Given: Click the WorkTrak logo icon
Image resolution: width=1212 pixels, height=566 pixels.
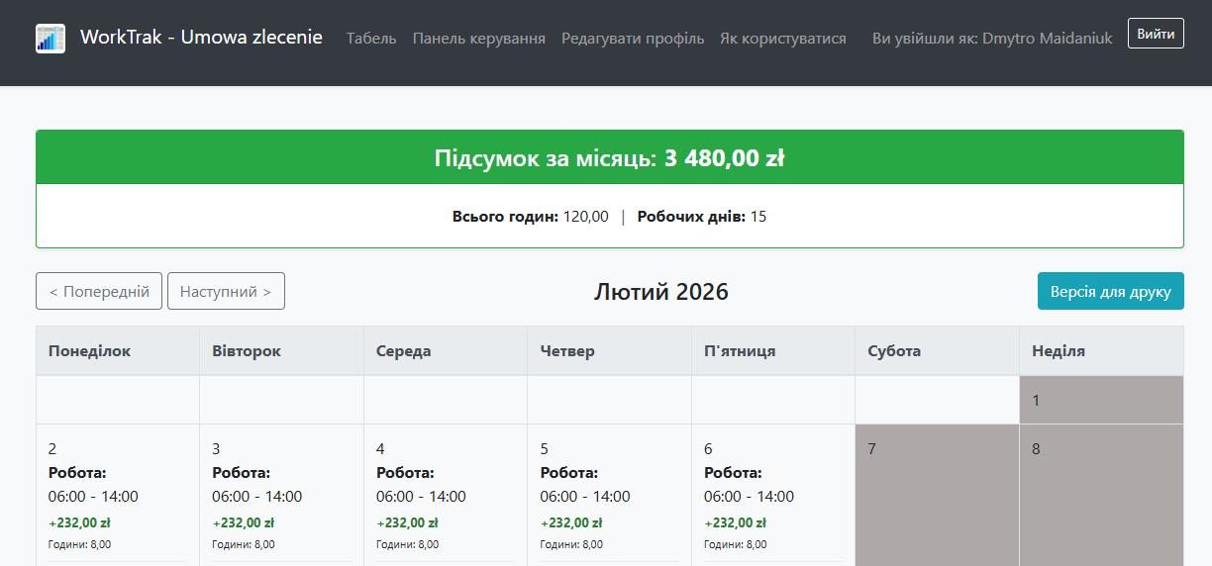Looking at the screenshot, I should click(x=50, y=39).
